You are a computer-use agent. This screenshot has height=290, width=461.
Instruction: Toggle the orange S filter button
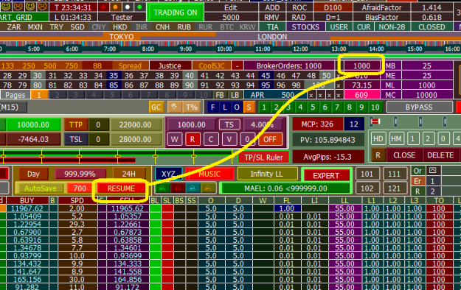point(249,107)
